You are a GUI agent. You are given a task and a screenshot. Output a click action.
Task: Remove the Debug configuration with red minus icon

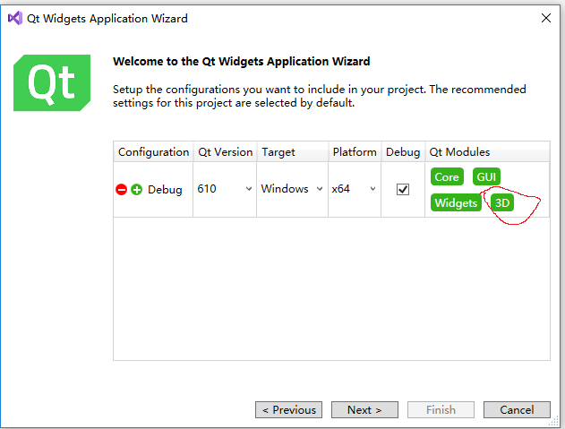click(122, 189)
